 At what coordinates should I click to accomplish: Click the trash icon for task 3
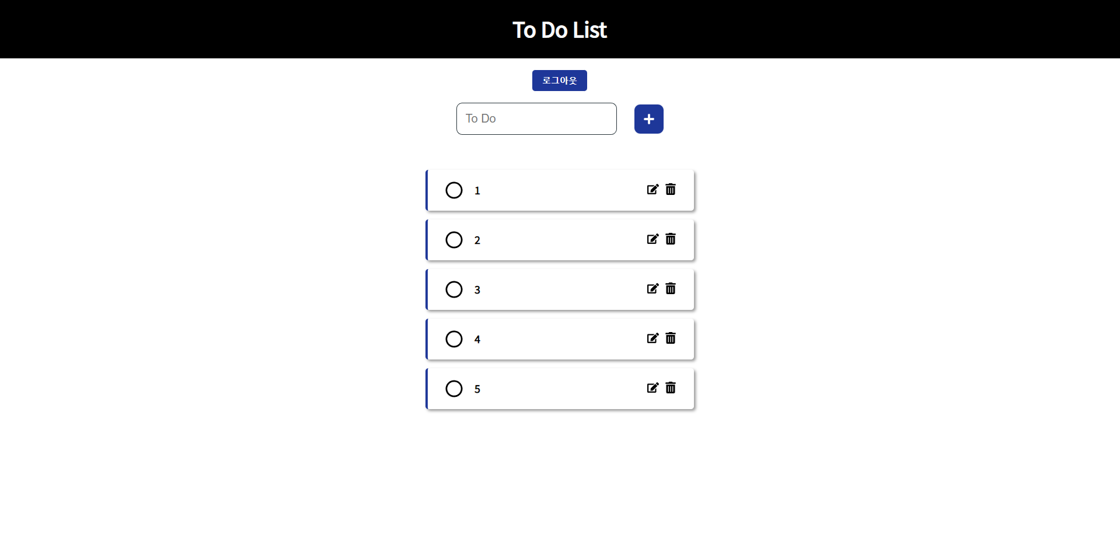671,289
